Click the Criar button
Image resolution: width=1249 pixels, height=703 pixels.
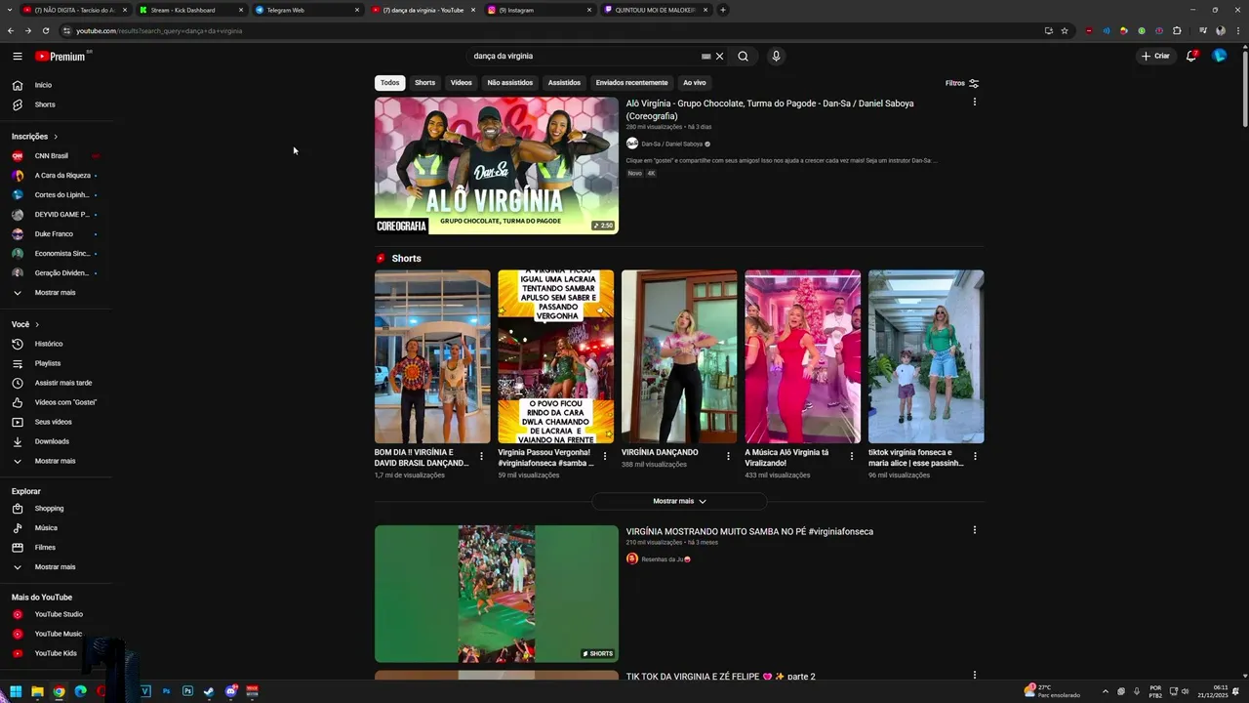click(1155, 56)
